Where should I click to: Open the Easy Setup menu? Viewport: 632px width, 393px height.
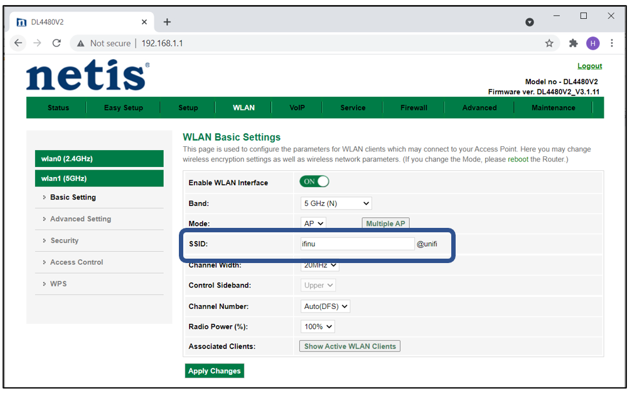(x=124, y=107)
